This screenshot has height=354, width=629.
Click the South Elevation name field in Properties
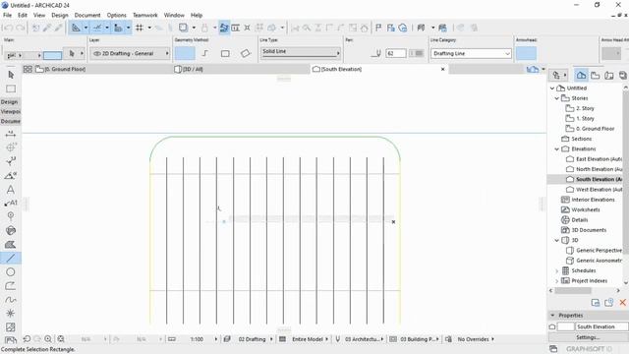point(601,326)
